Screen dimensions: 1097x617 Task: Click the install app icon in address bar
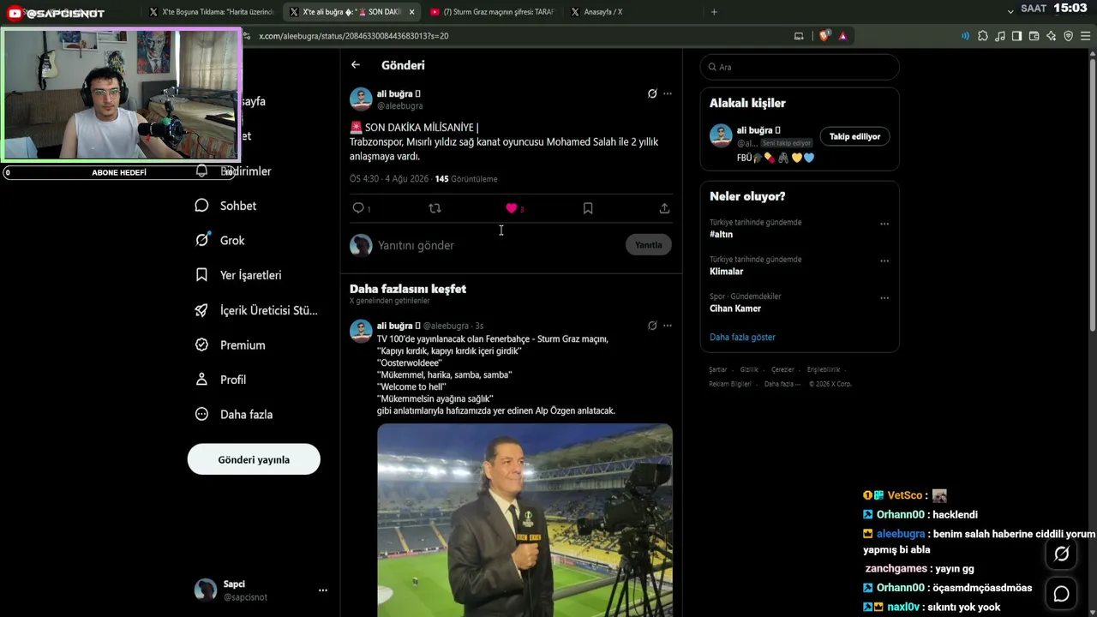pos(799,36)
